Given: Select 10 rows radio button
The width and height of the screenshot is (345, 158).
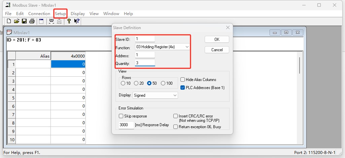Looking at the screenshot, I should pyautogui.click(x=123, y=83).
